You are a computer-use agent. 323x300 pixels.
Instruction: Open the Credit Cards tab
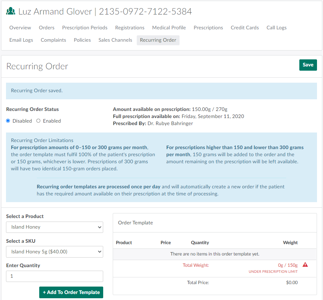[245, 28]
